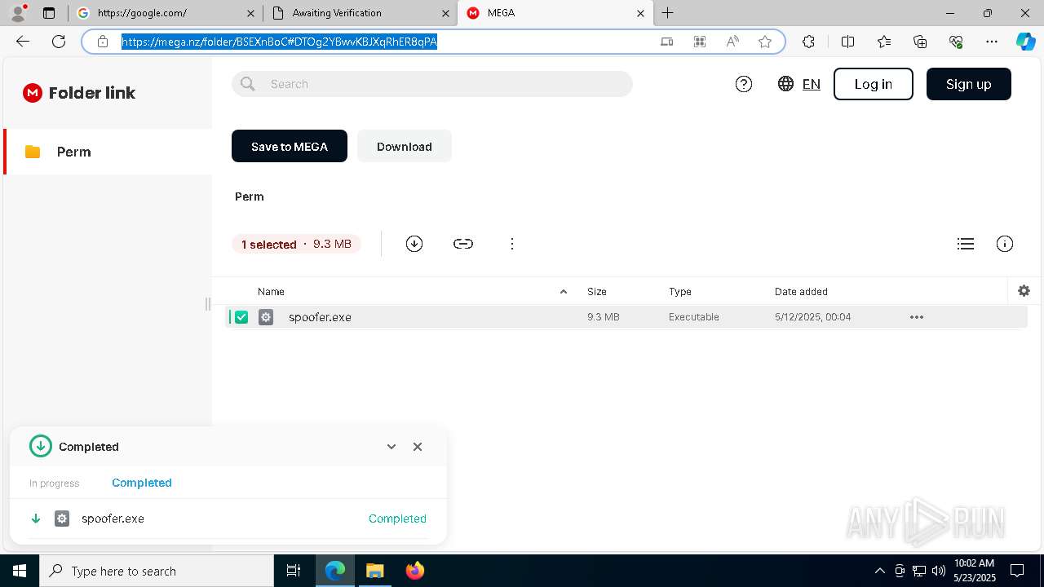Open column settings gear icon
The image size is (1044, 587).
tap(1024, 290)
